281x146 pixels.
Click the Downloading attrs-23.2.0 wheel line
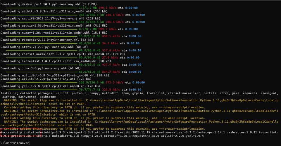[x=44, y=47]
